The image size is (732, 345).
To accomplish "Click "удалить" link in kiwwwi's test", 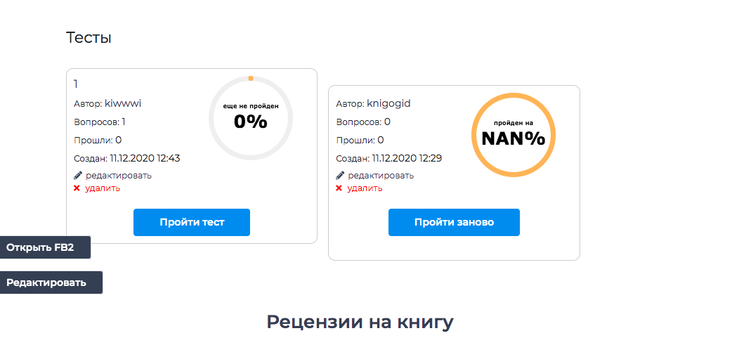I will point(103,188).
